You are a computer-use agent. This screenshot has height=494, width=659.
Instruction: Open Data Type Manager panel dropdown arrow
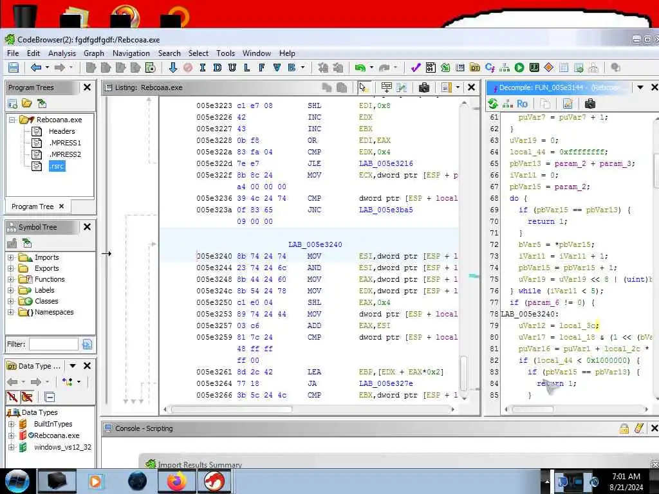72,366
